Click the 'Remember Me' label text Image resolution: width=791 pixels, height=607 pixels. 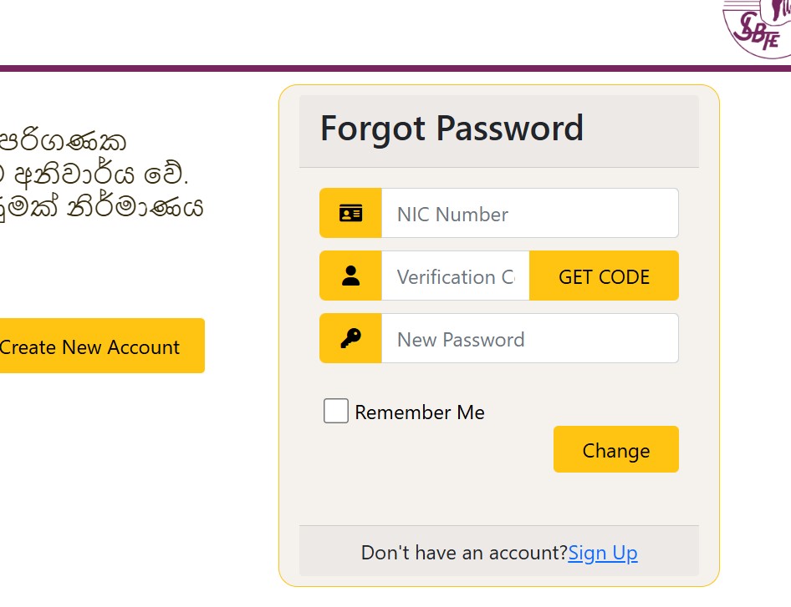tap(420, 412)
